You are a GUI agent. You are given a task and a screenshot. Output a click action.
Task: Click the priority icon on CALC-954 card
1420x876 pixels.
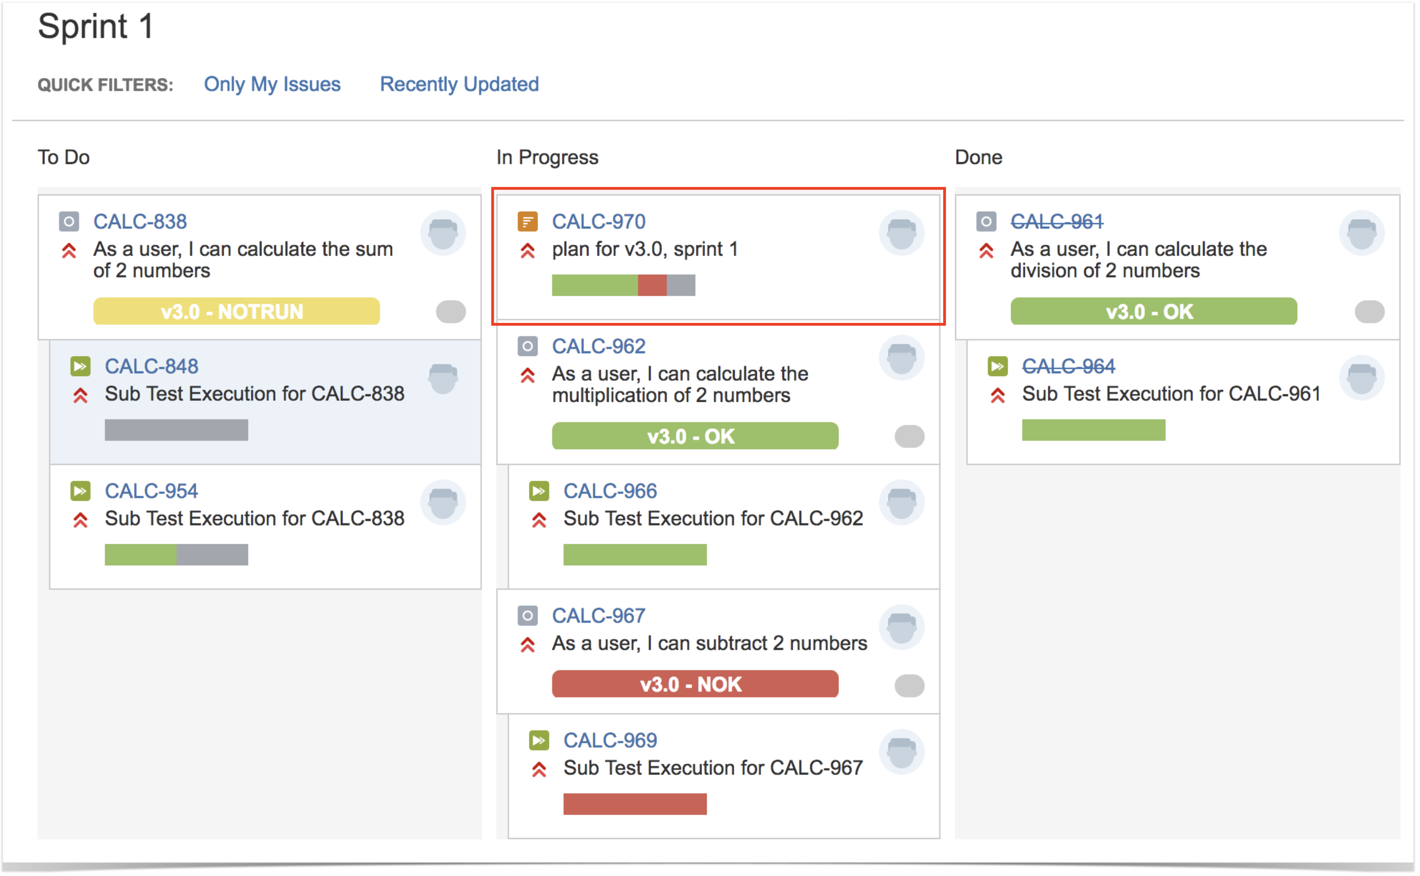coord(80,520)
